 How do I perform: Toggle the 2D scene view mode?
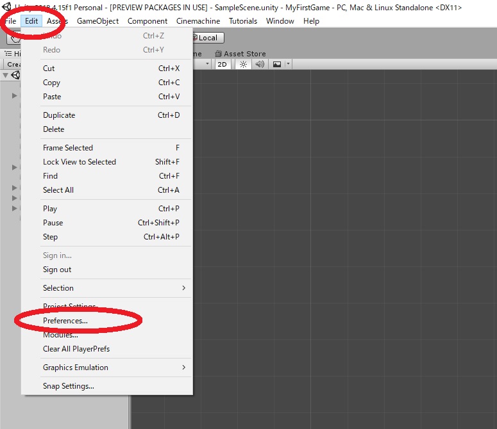click(x=222, y=64)
